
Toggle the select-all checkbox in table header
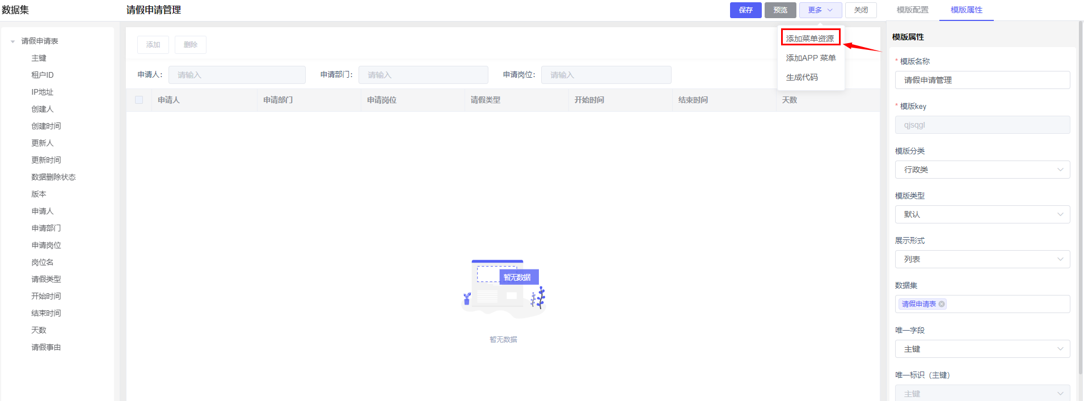(x=139, y=100)
